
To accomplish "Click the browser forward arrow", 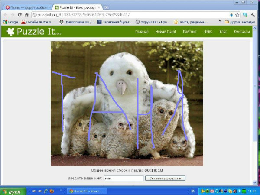I will (12, 14).
